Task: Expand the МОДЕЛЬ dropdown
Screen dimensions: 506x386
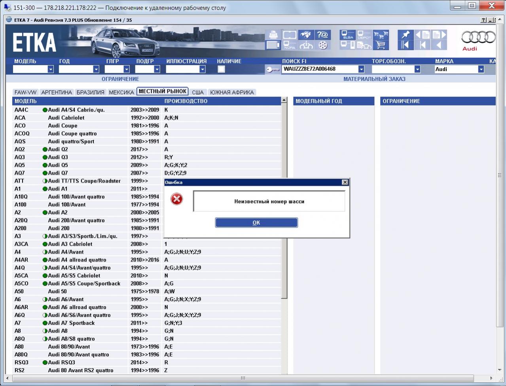Action: click(x=50, y=69)
